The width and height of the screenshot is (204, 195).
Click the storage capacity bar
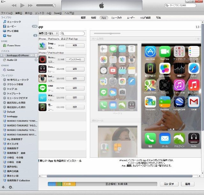[102, 184]
